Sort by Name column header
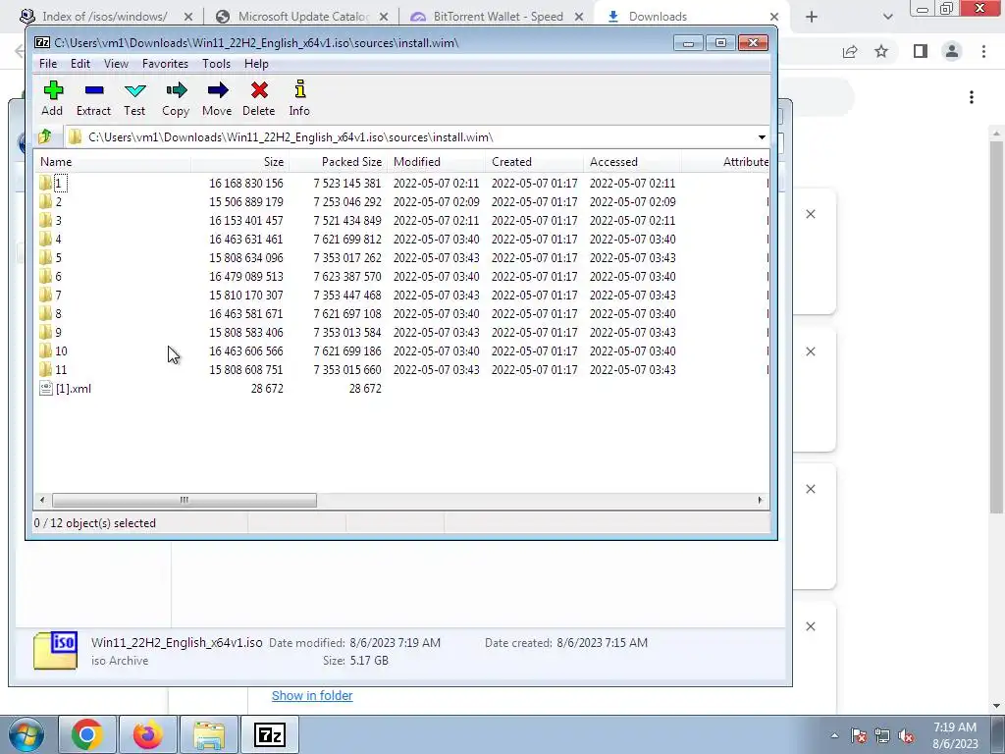1005x754 pixels. coord(112,162)
